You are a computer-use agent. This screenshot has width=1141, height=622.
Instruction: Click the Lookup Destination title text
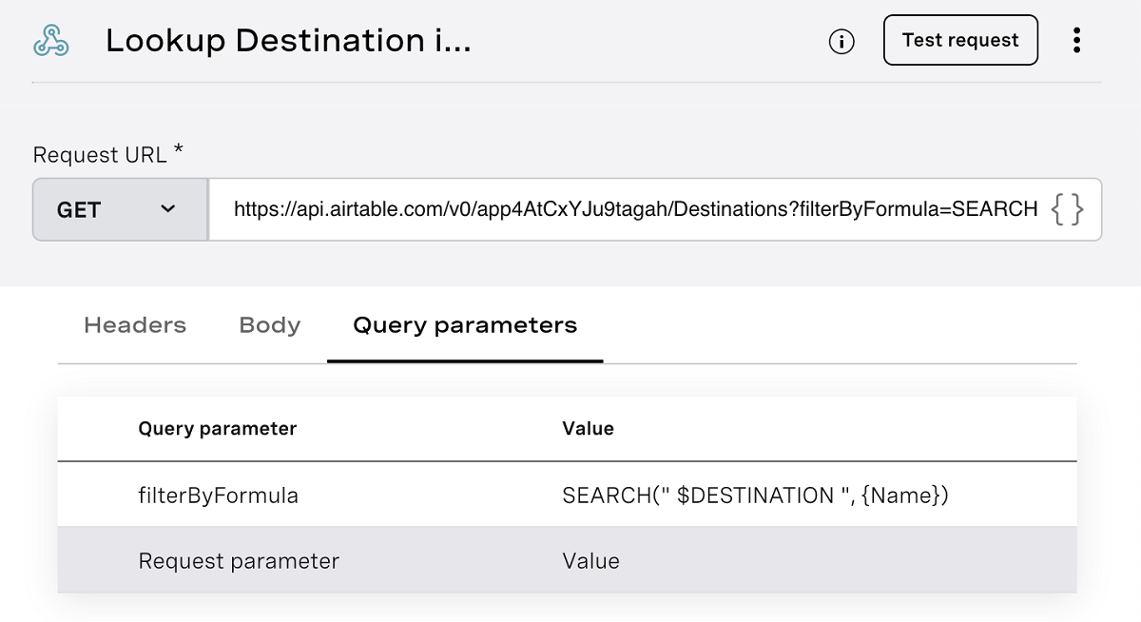[288, 41]
